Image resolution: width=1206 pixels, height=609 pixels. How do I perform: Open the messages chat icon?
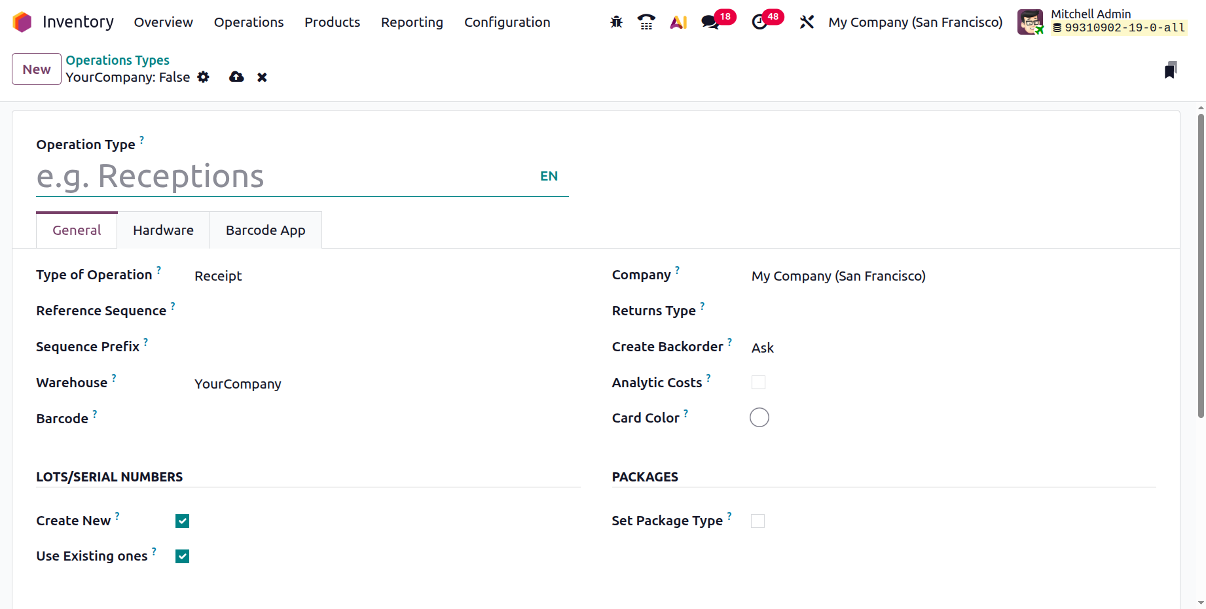(710, 22)
